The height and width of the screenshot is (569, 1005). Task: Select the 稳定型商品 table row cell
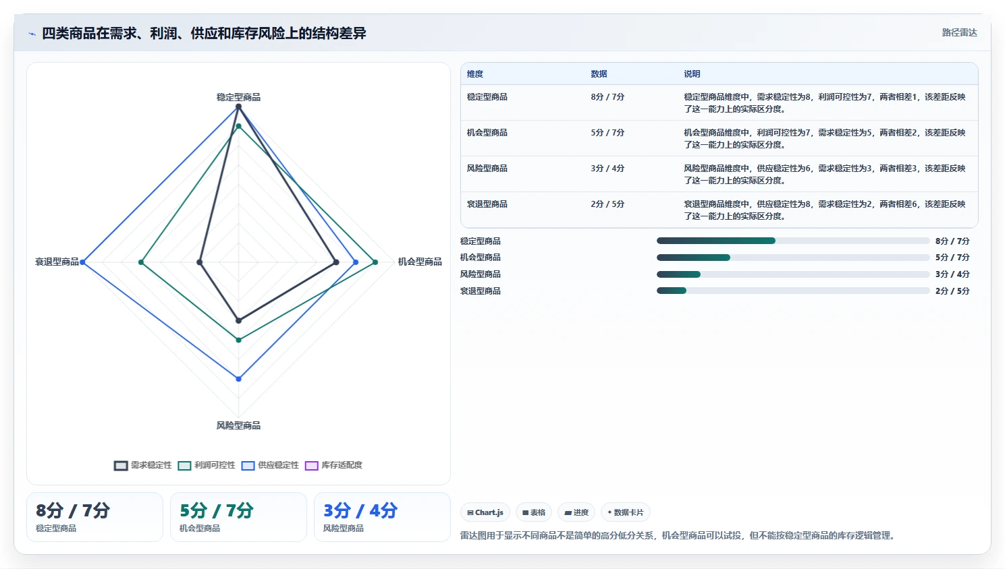(487, 97)
